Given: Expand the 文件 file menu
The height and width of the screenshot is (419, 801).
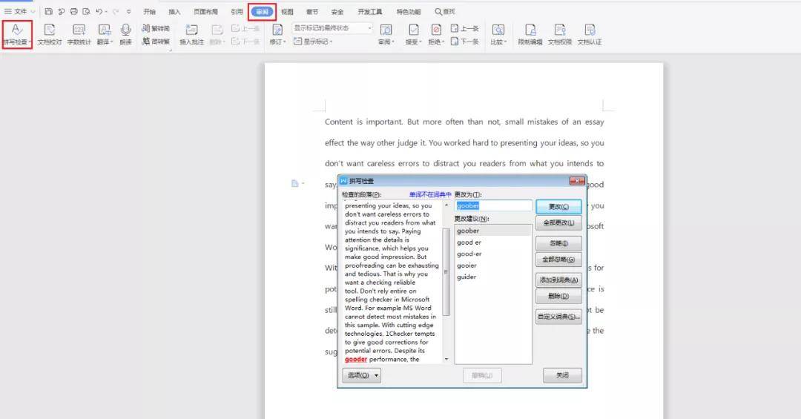Looking at the screenshot, I should (20, 12).
